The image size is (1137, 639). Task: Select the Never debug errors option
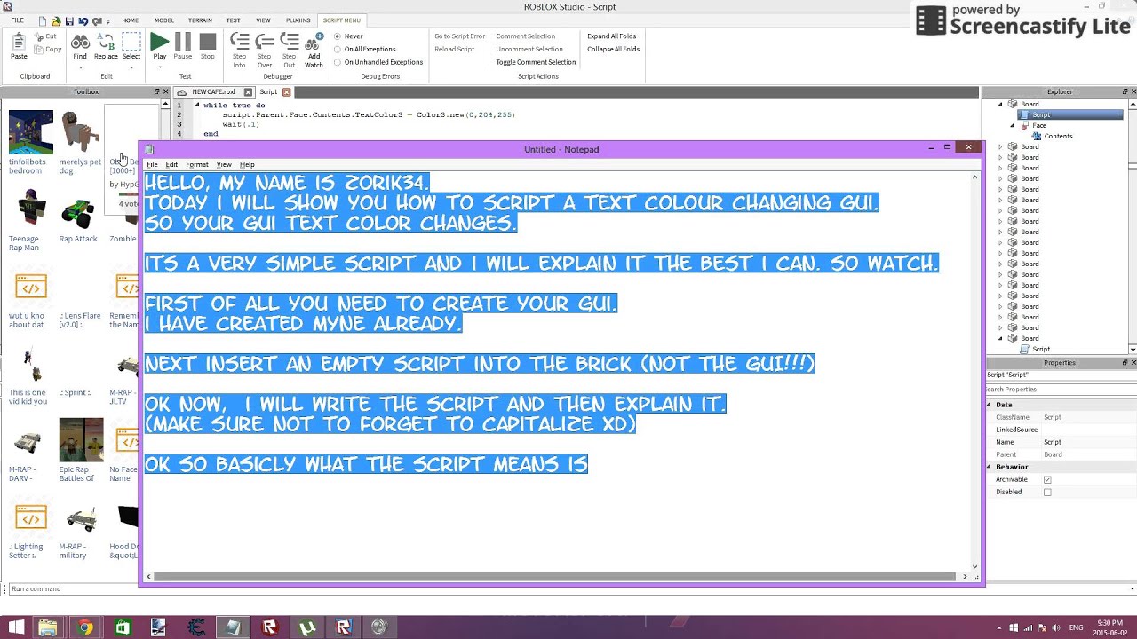[338, 36]
